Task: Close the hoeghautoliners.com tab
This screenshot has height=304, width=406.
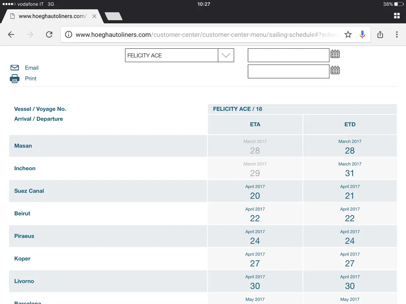Action: [94, 16]
